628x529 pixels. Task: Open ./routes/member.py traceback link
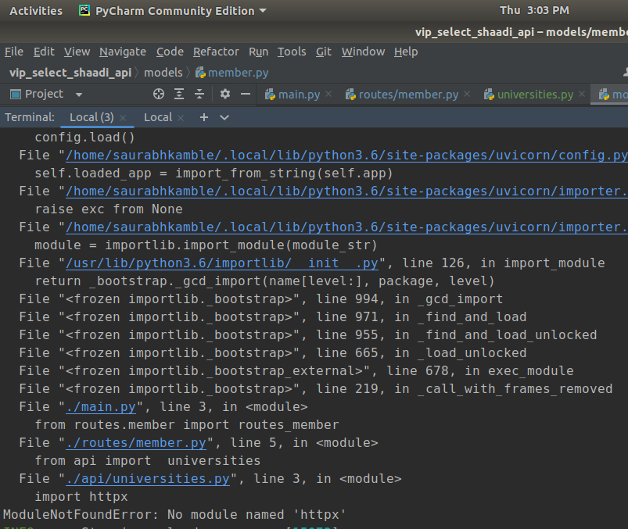136,443
